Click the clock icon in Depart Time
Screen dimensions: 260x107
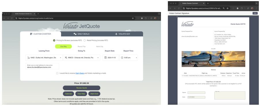click(x=122, y=58)
